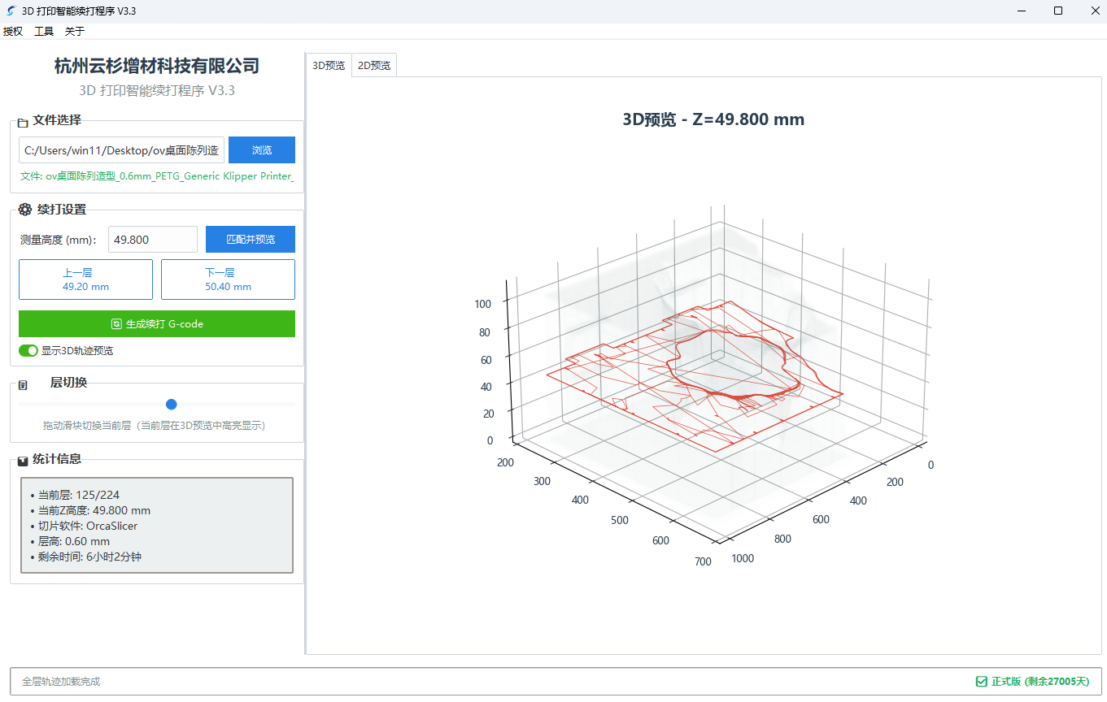This screenshot has height=702, width=1107.
Task: Open the 关于 menu
Action: click(x=73, y=31)
